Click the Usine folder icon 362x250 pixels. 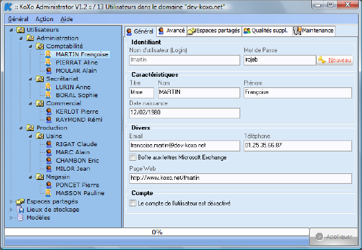pos(40,136)
